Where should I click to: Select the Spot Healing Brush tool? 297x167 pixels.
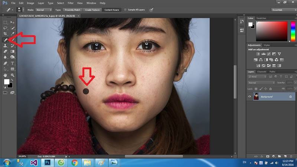(x=5, y=40)
